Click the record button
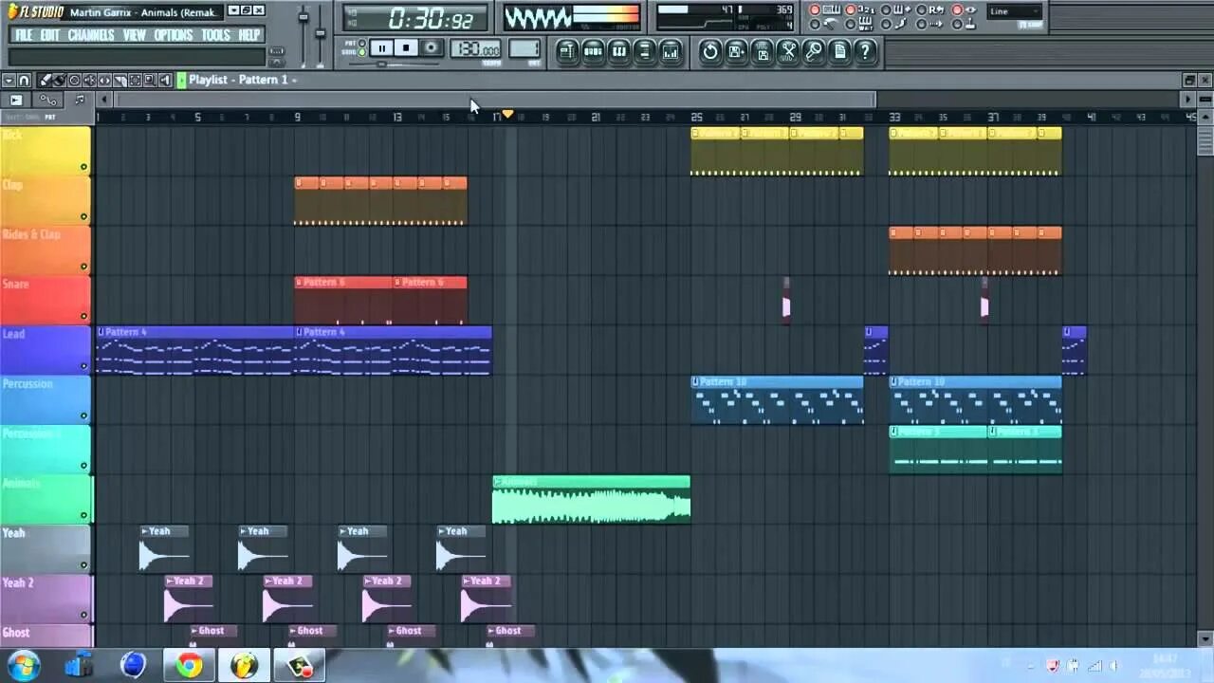1214x683 pixels. coord(432,47)
